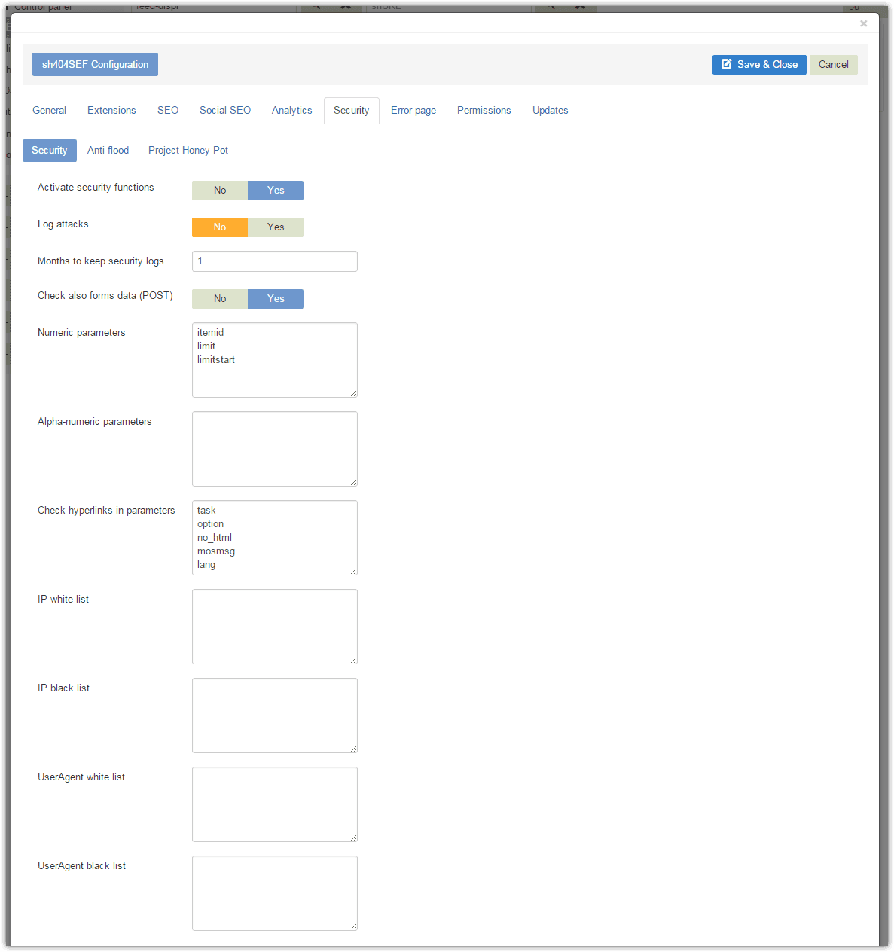The image size is (894, 952).
Task: Click the UserAgent black list textarea
Action: coord(275,893)
